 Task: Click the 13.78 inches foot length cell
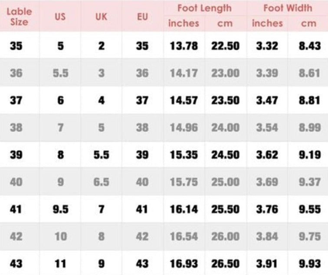click(x=184, y=46)
